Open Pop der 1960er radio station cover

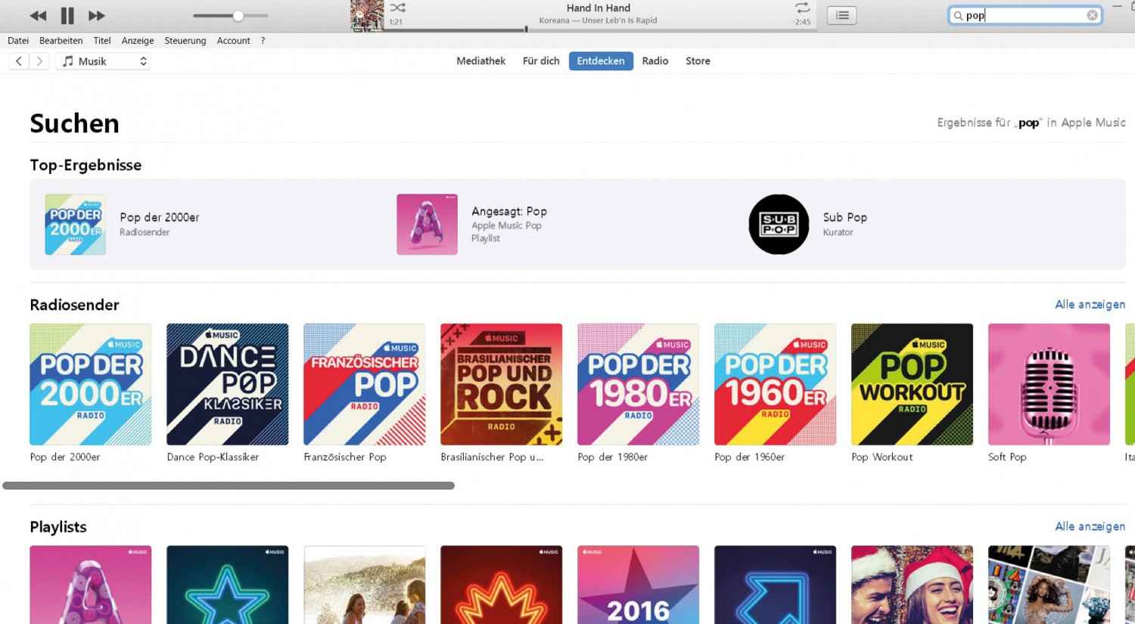point(776,384)
